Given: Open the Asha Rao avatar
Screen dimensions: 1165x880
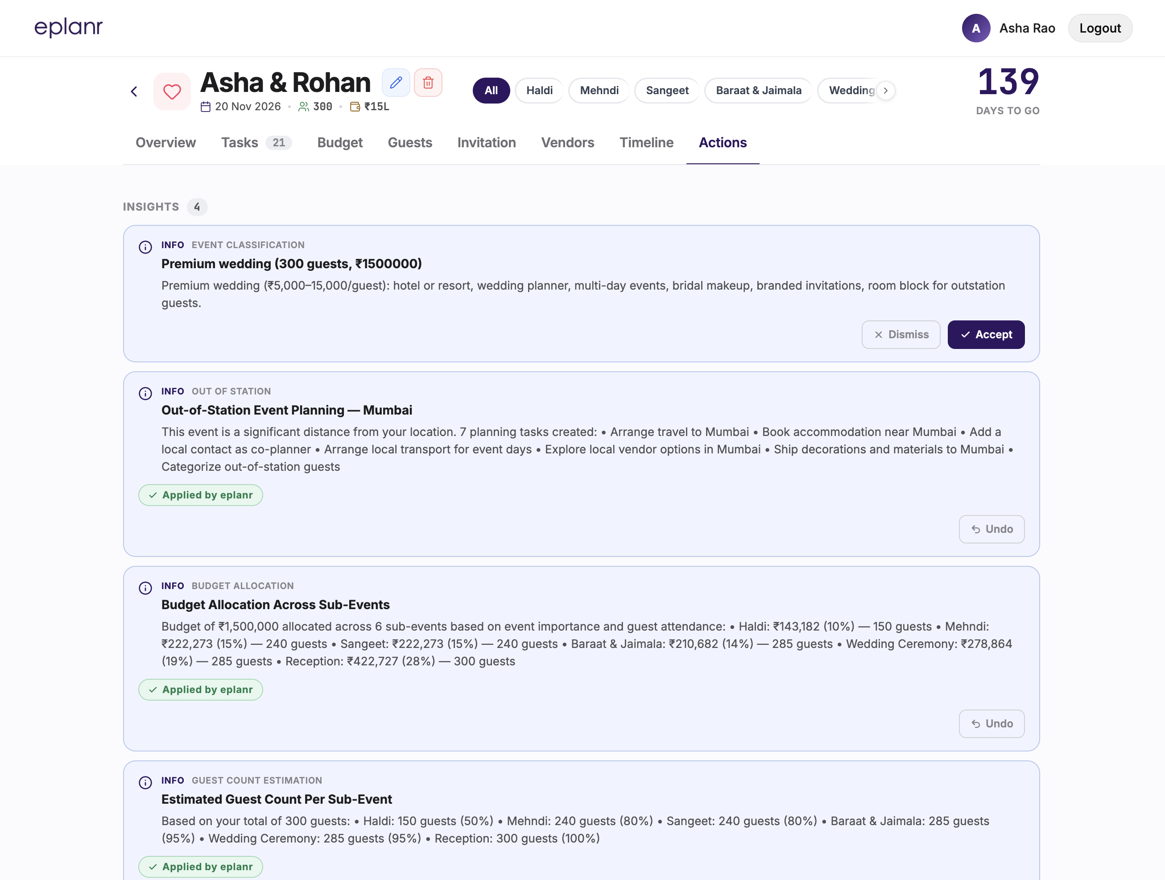Looking at the screenshot, I should point(976,29).
